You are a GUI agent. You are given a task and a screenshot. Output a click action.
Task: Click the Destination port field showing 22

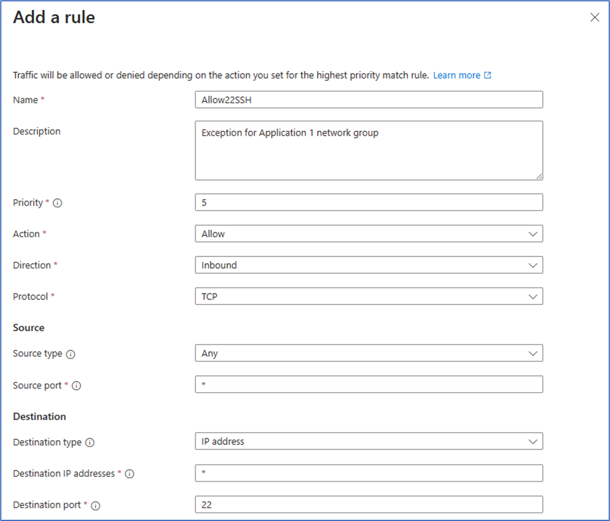coord(368,504)
